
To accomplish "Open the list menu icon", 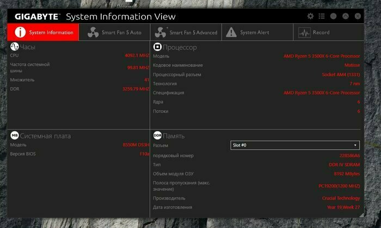I will click(x=322, y=16).
